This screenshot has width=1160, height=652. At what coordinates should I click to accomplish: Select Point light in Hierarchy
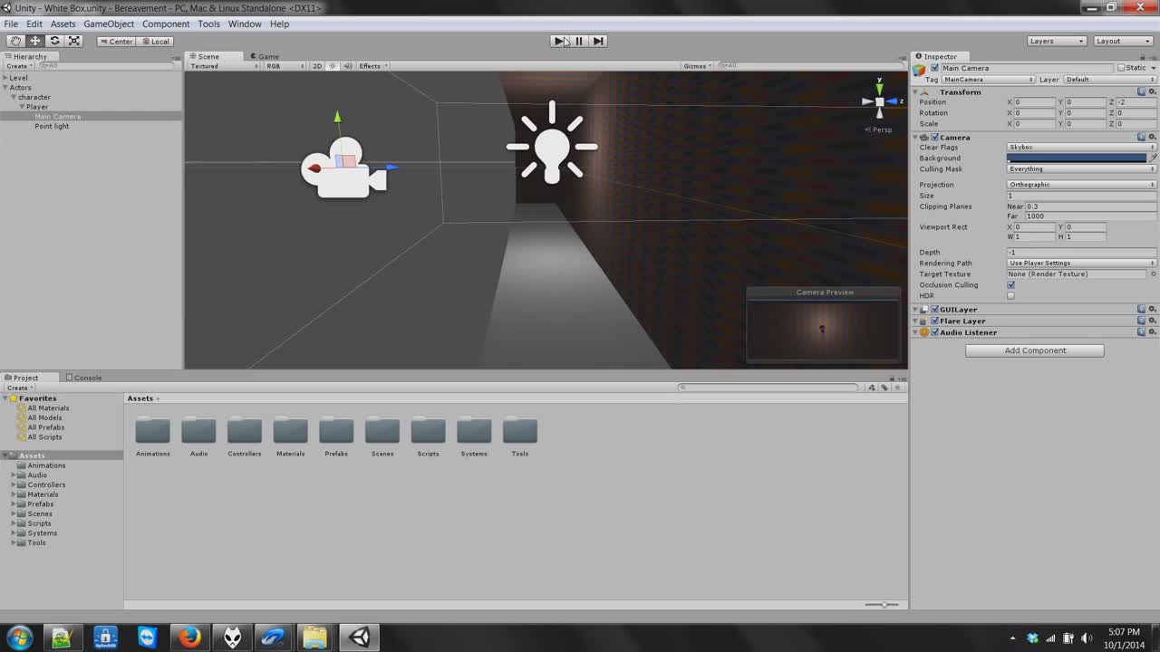[52, 126]
